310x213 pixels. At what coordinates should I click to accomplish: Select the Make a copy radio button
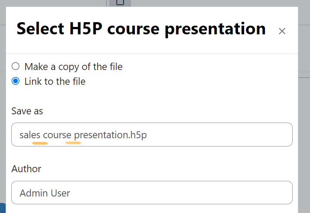click(x=16, y=66)
